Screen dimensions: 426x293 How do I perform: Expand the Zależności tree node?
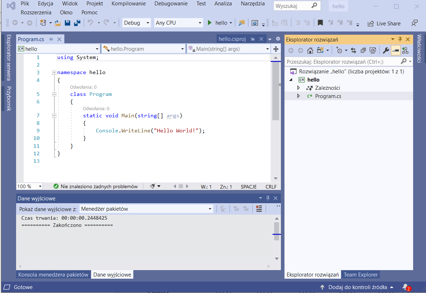click(298, 88)
